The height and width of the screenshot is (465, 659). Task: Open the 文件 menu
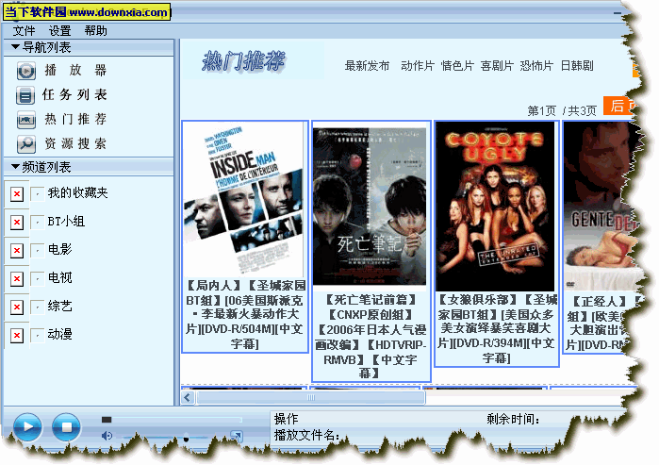24,31
